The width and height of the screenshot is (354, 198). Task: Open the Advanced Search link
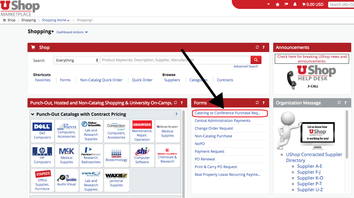[246, 66]
